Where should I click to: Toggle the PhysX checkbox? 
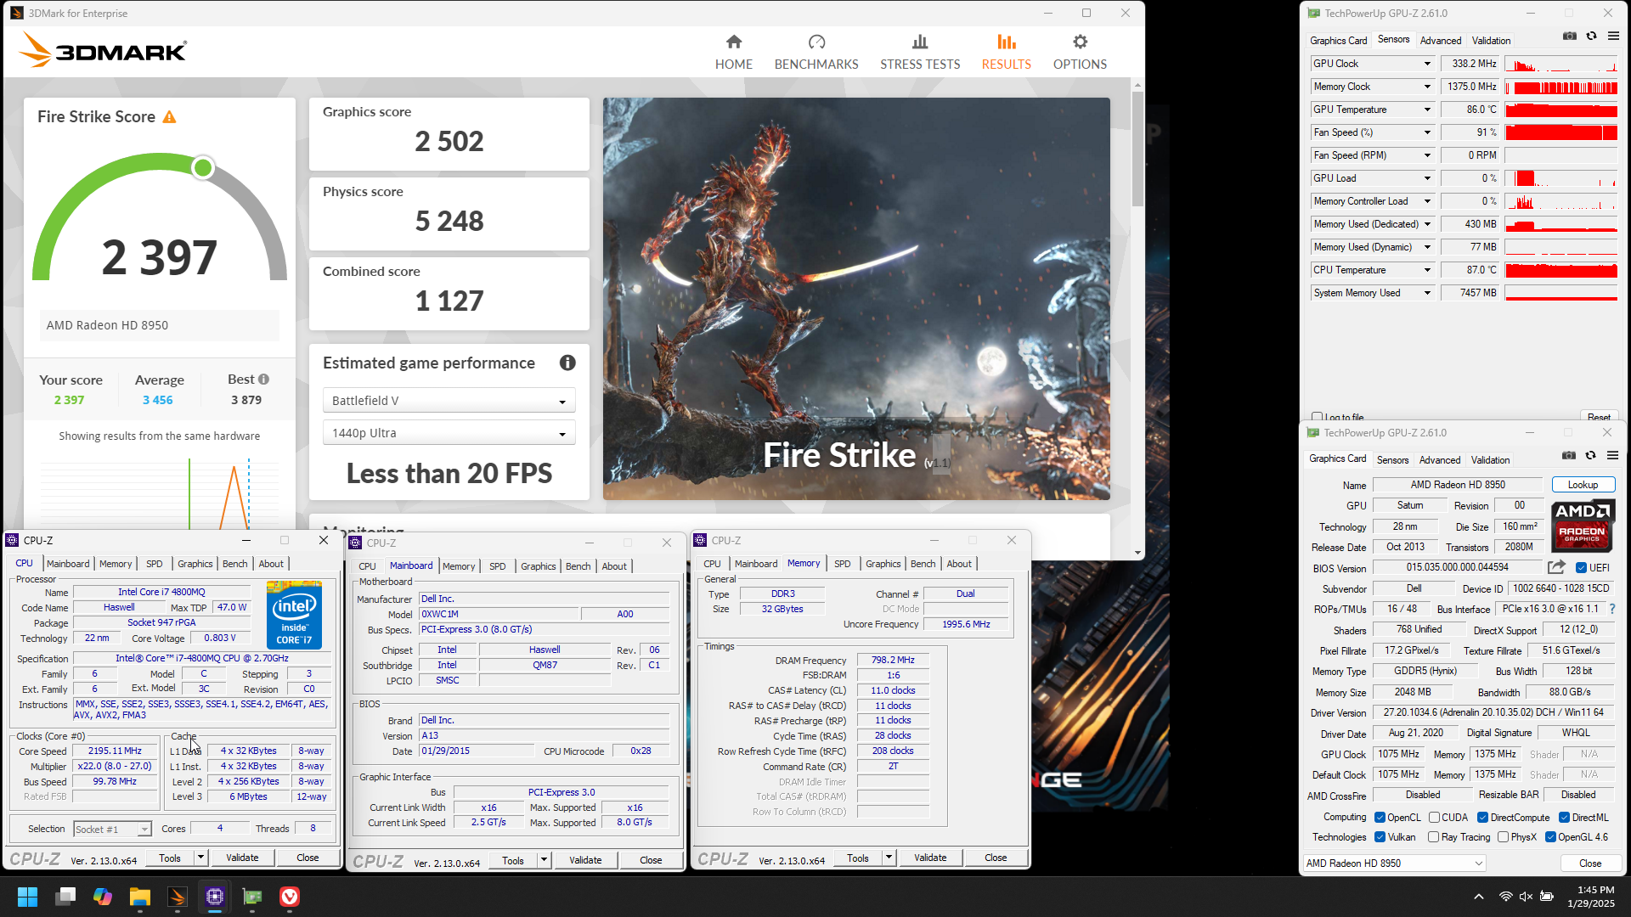(x=1504, y=837)
